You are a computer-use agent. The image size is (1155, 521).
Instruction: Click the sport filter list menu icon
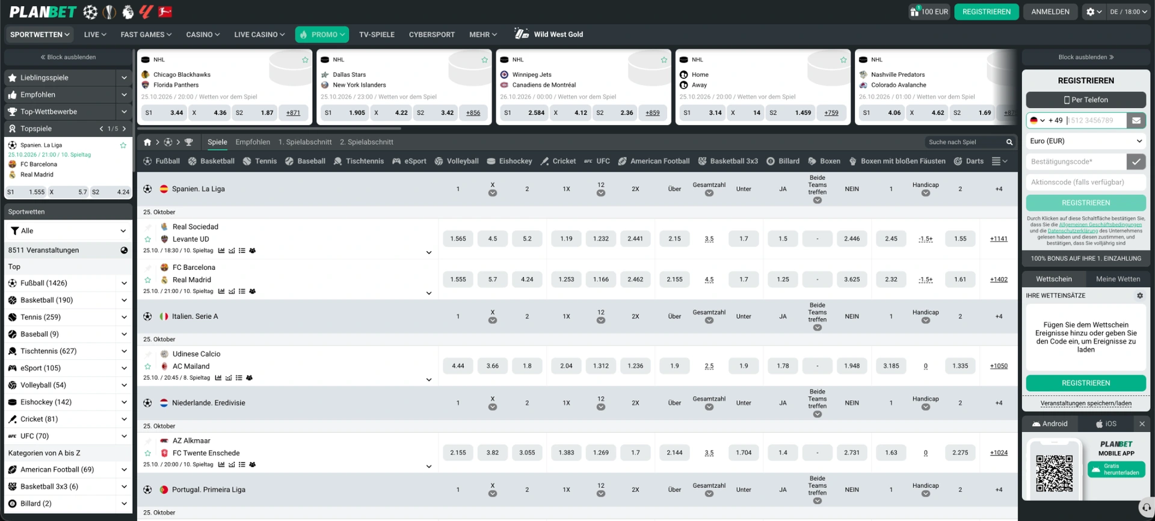[999, 161]
